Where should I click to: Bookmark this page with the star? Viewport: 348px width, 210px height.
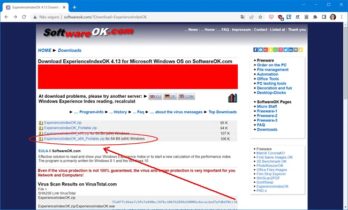point(260,17)
